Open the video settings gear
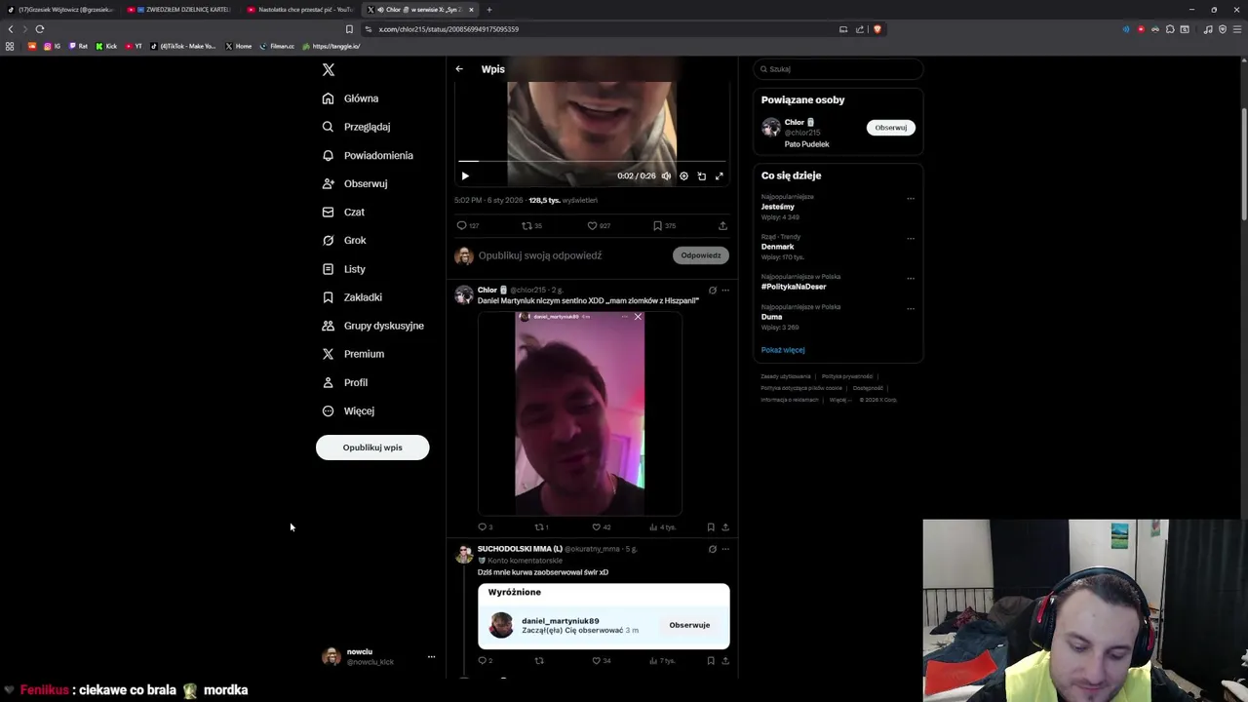 (683, 176)
